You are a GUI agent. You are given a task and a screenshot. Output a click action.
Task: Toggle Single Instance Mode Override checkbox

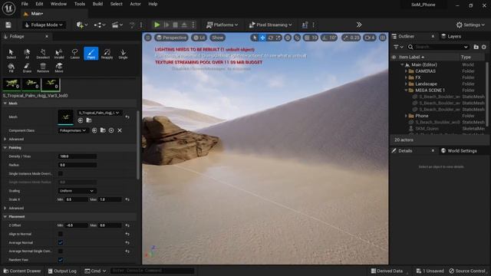coord(61,173)
